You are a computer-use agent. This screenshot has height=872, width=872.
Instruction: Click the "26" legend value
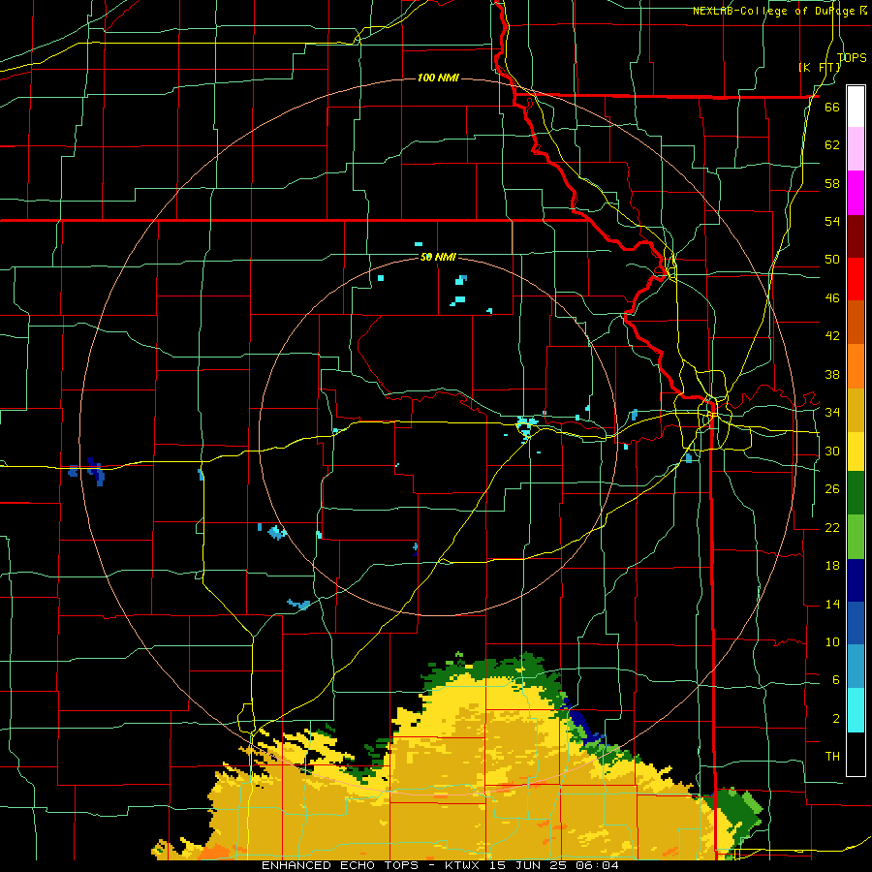click(x=832, y=489)
